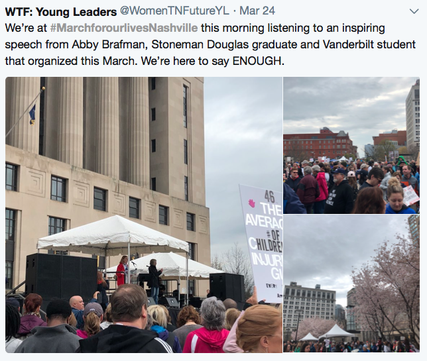The height and width of the screenshot is (361, 427).
Task: Open the large stage speech photo
Action: click(x=144, y=215)
